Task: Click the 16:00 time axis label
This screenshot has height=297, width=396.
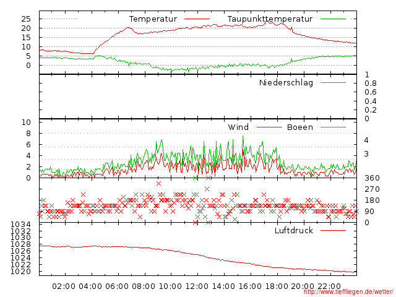Action: [250, 286]
